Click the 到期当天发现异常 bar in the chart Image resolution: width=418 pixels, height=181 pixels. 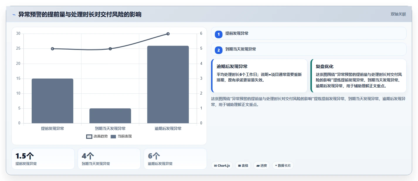[110, 116]
